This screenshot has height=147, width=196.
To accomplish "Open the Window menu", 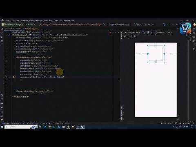I will tap(67, 20).
